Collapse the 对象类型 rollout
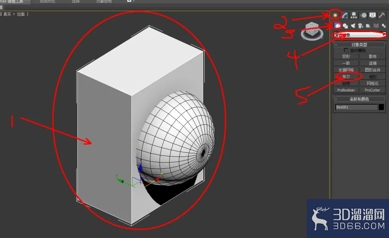Screen dimensions: 389x238 (x=359, y=45)
